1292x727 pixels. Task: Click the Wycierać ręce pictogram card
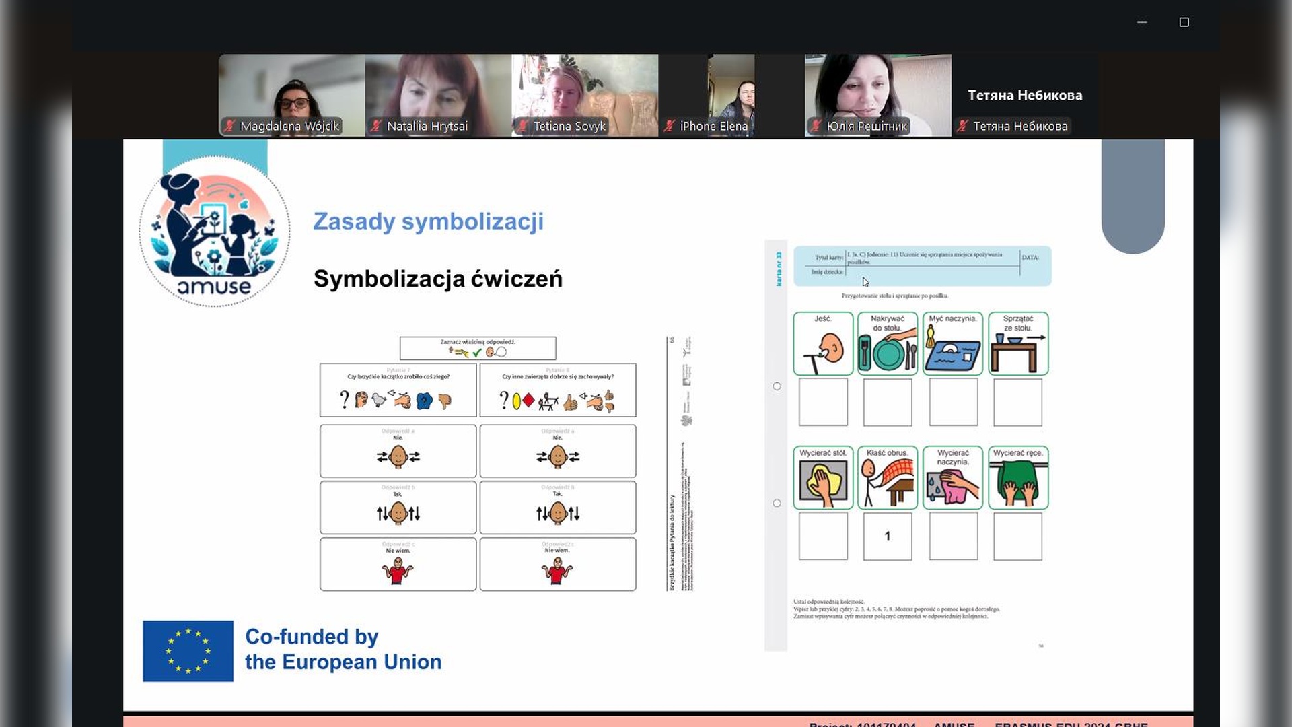(x=1017, y=477)
